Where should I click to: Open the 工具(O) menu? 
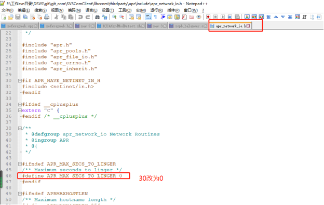[x=125, y=10]
